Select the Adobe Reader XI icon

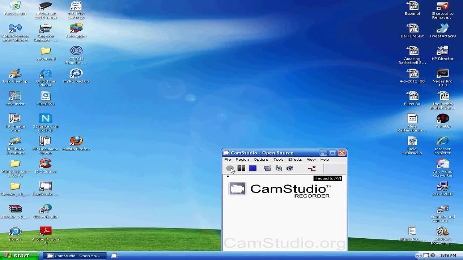click(46, 236)
